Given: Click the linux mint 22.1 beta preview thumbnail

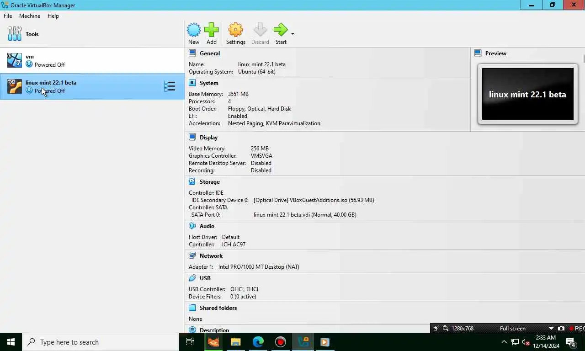Looking at the screenshot, I should click(528, 94).
